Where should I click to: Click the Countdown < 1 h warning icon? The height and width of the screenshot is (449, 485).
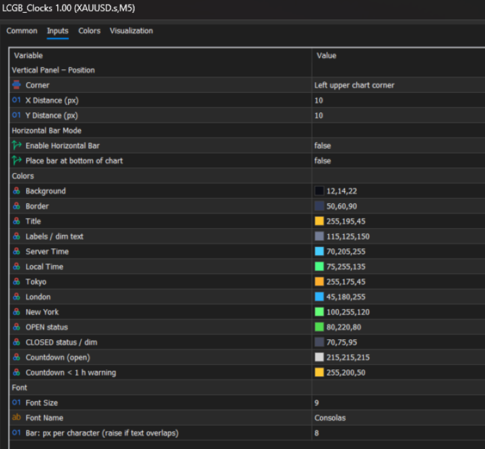(x=16, y=372)
